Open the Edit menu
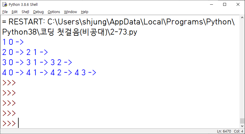This screenshot has height=134, width=245. [15, 12]
